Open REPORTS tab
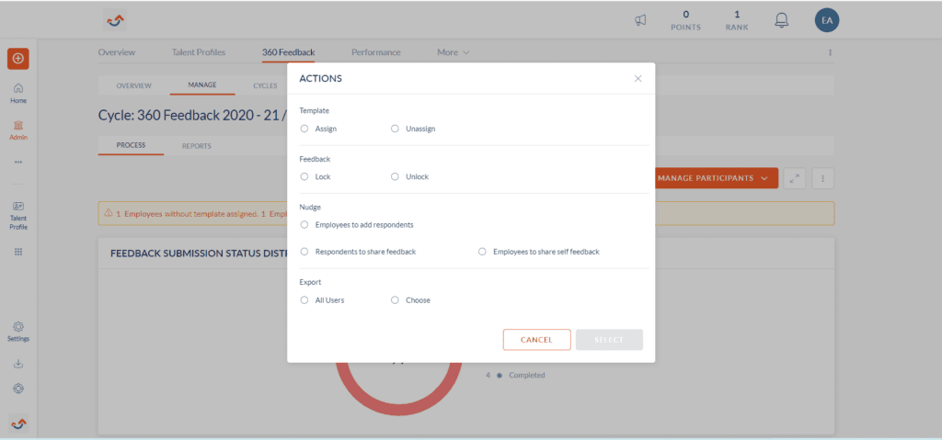The width and height of the screenshot is (942, 440). (197, 146)
